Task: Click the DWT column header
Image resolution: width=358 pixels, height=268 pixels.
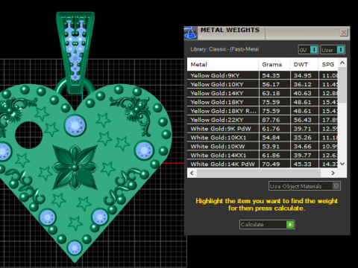Action: pos(304,65)
